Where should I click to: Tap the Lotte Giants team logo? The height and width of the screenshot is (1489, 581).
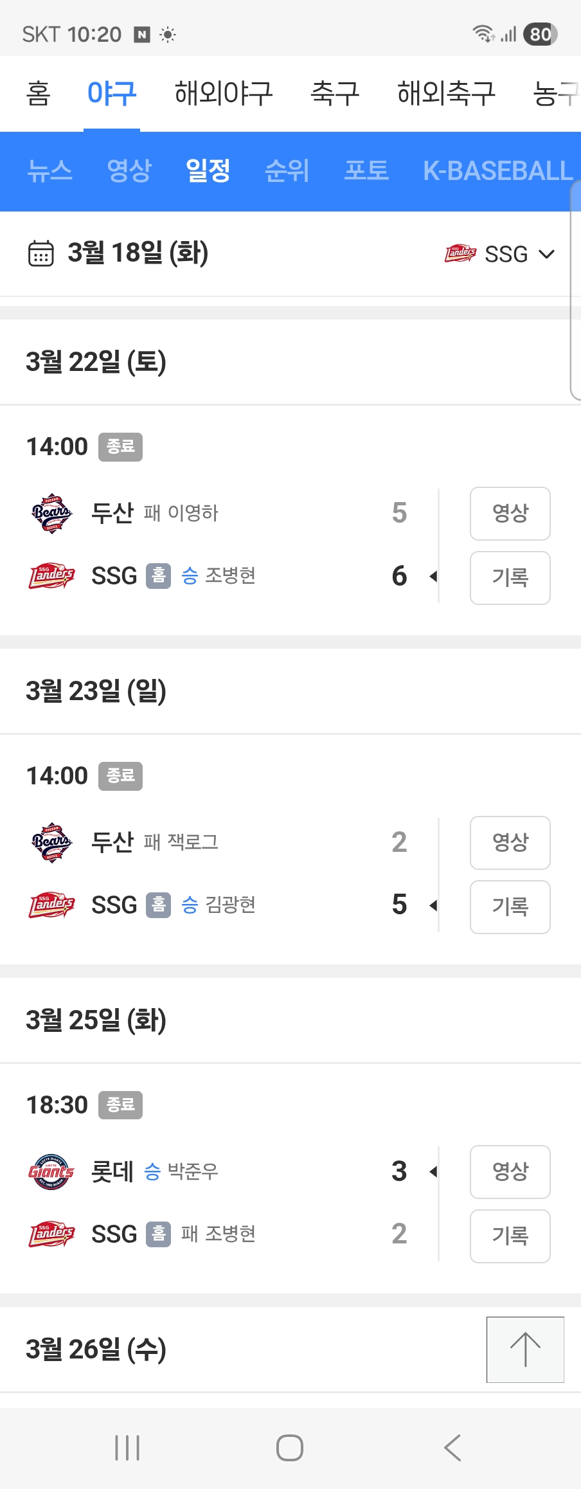51,1171
